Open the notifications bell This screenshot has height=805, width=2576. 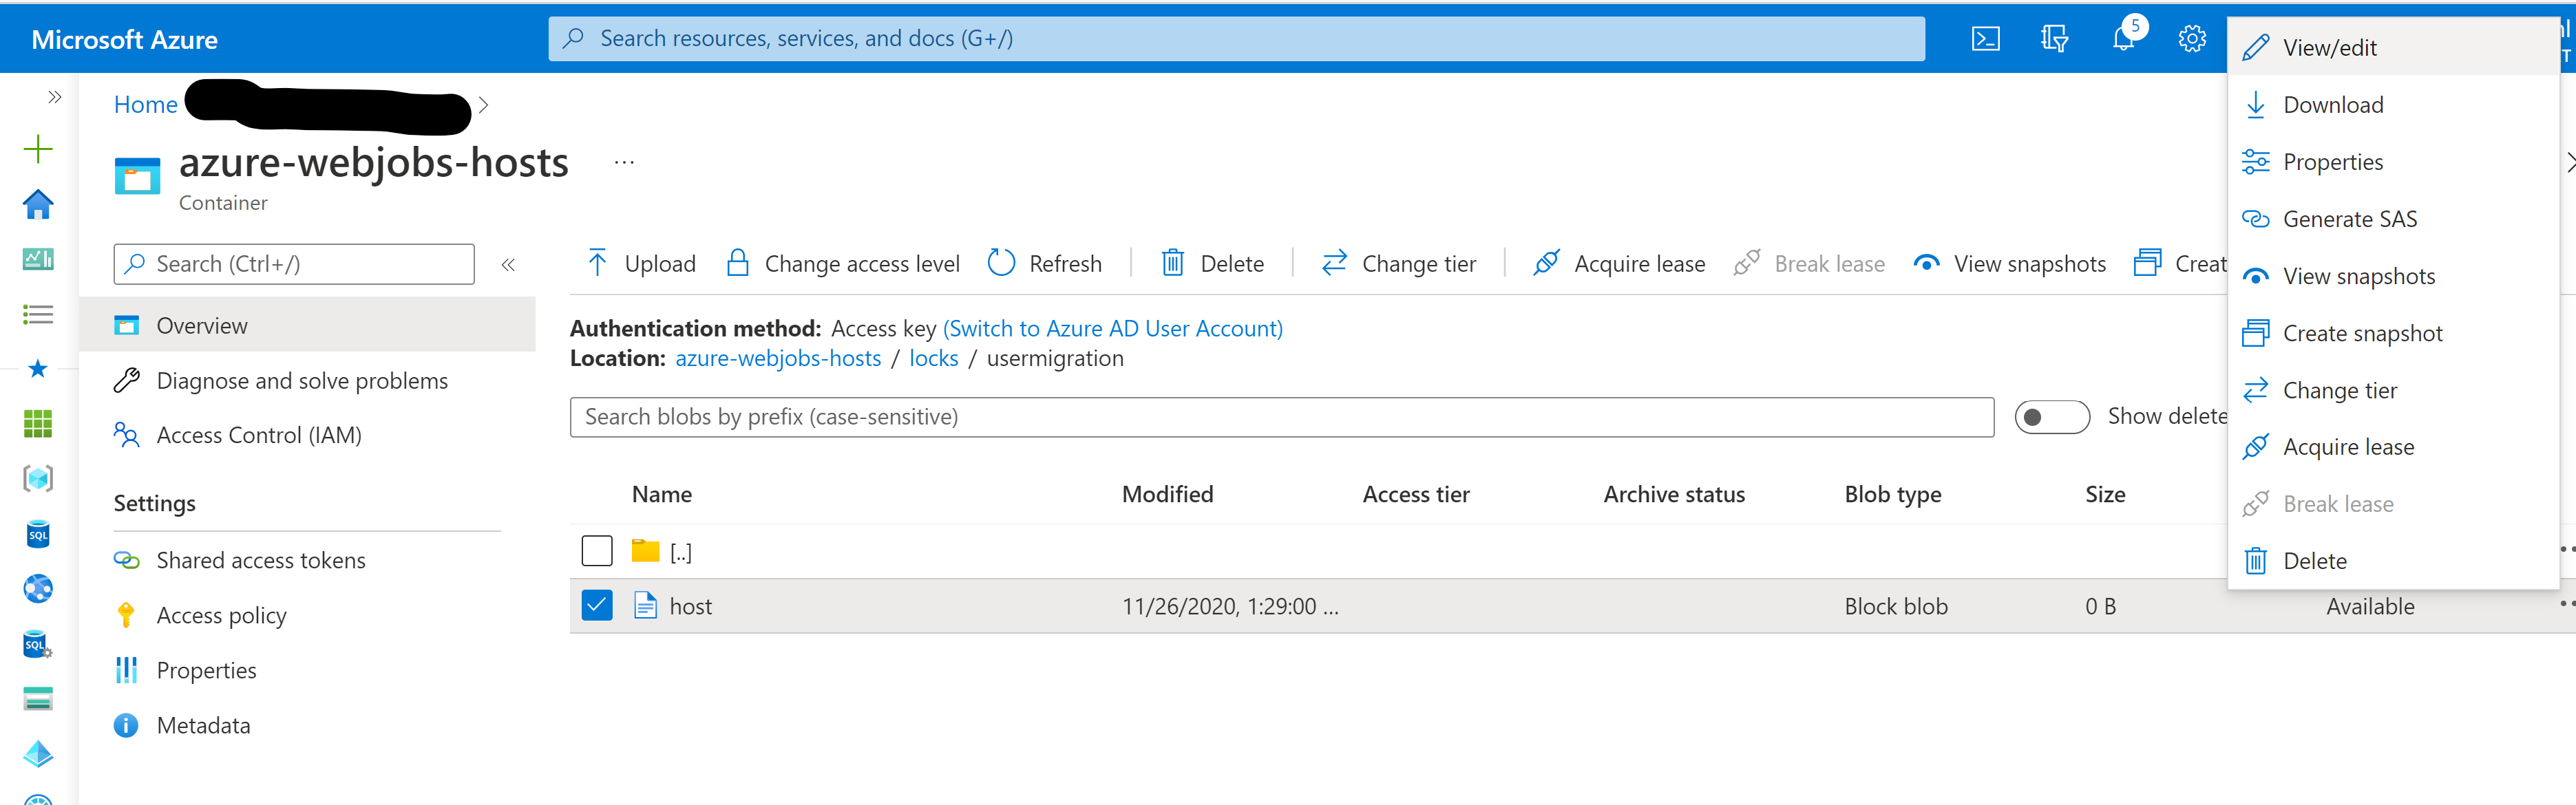coord(2122,39)
